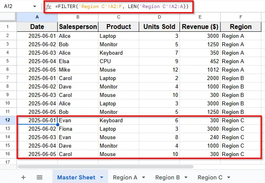This screenshot has width=265, height=183.
Task: Select row 12 header
Action: 8,120
